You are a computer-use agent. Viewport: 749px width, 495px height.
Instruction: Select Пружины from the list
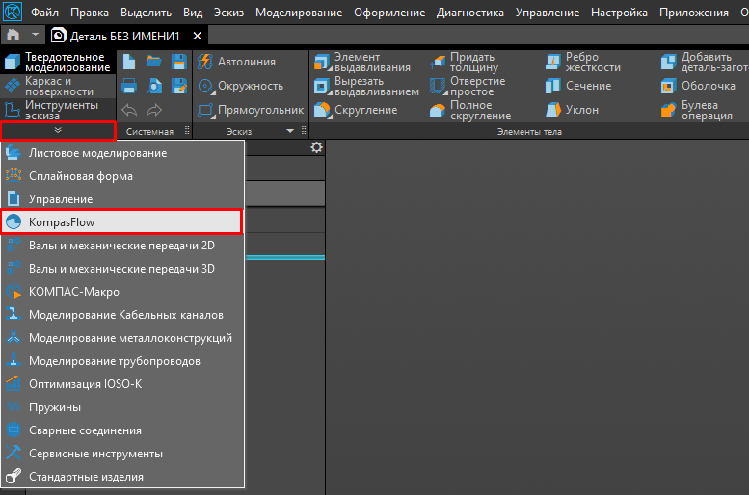(x=122, y=407)
